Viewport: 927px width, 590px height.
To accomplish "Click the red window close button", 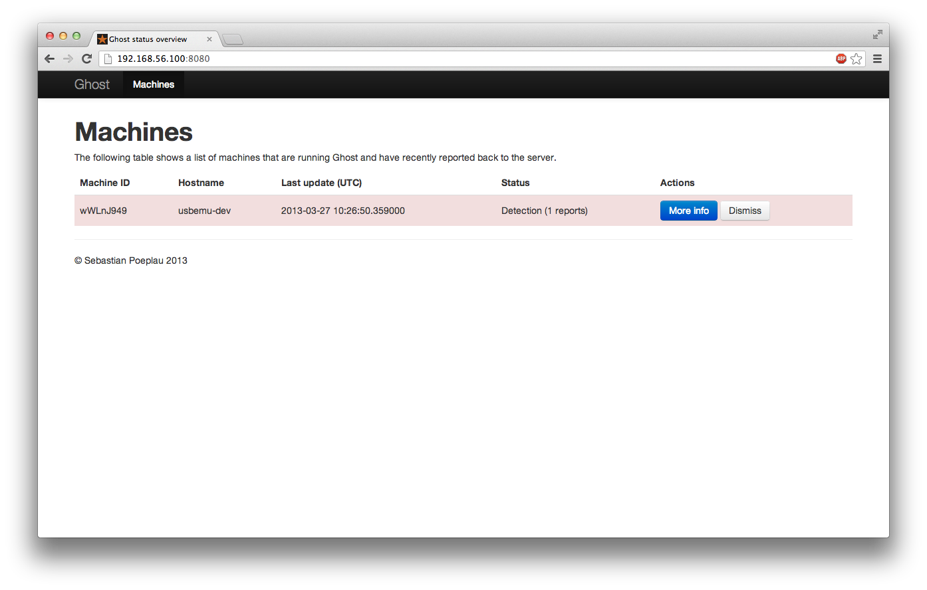I will tap(50, 36).
